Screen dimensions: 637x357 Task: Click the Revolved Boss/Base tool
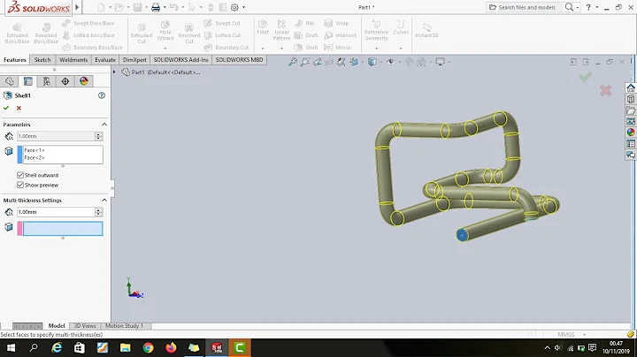click(46, 33)
